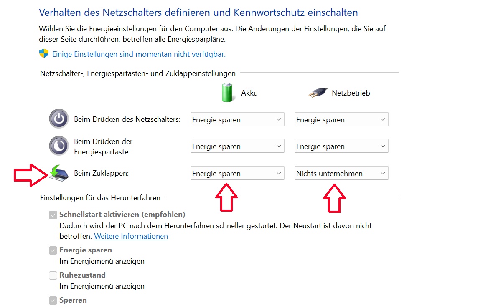483x308 pixels.
Task: Click the power button icon
Action: click(58, 119)
